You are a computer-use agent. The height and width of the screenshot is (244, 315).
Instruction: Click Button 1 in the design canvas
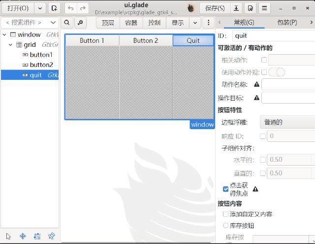[92, 40]
